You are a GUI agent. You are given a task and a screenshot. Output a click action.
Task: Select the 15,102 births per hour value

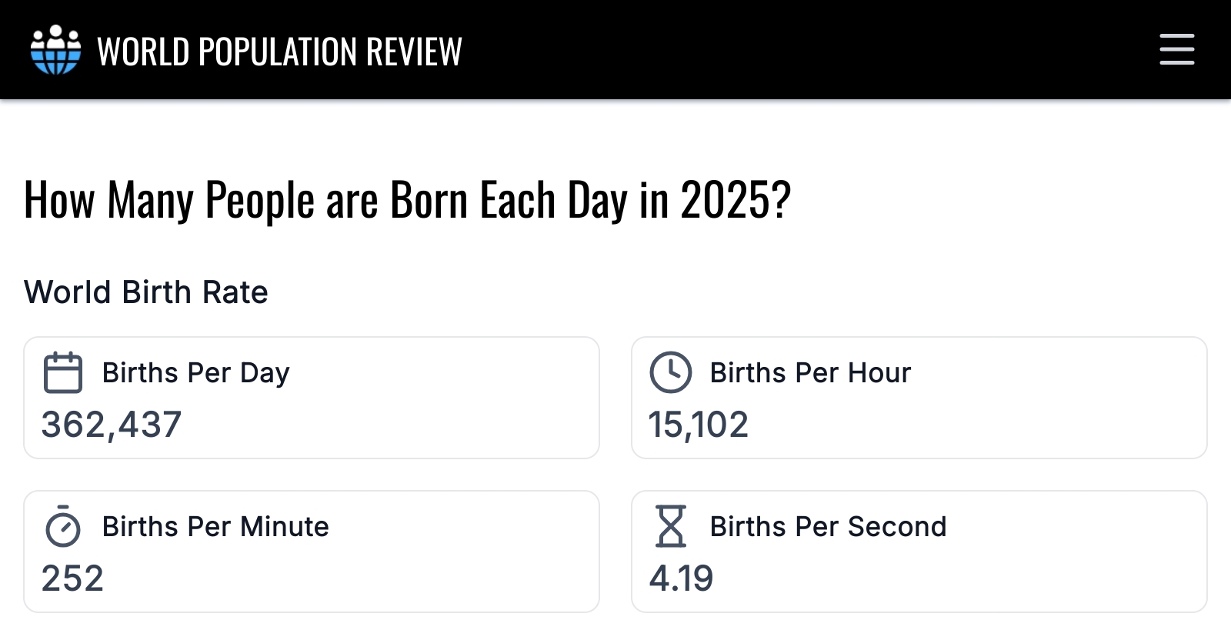(699, 425)
